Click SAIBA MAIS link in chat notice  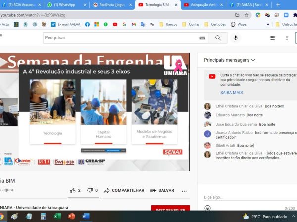coord(231,93)
